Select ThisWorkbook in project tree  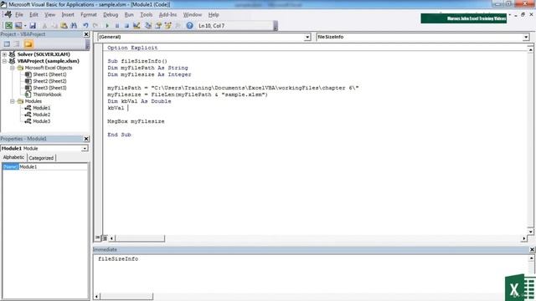point(47,94)
